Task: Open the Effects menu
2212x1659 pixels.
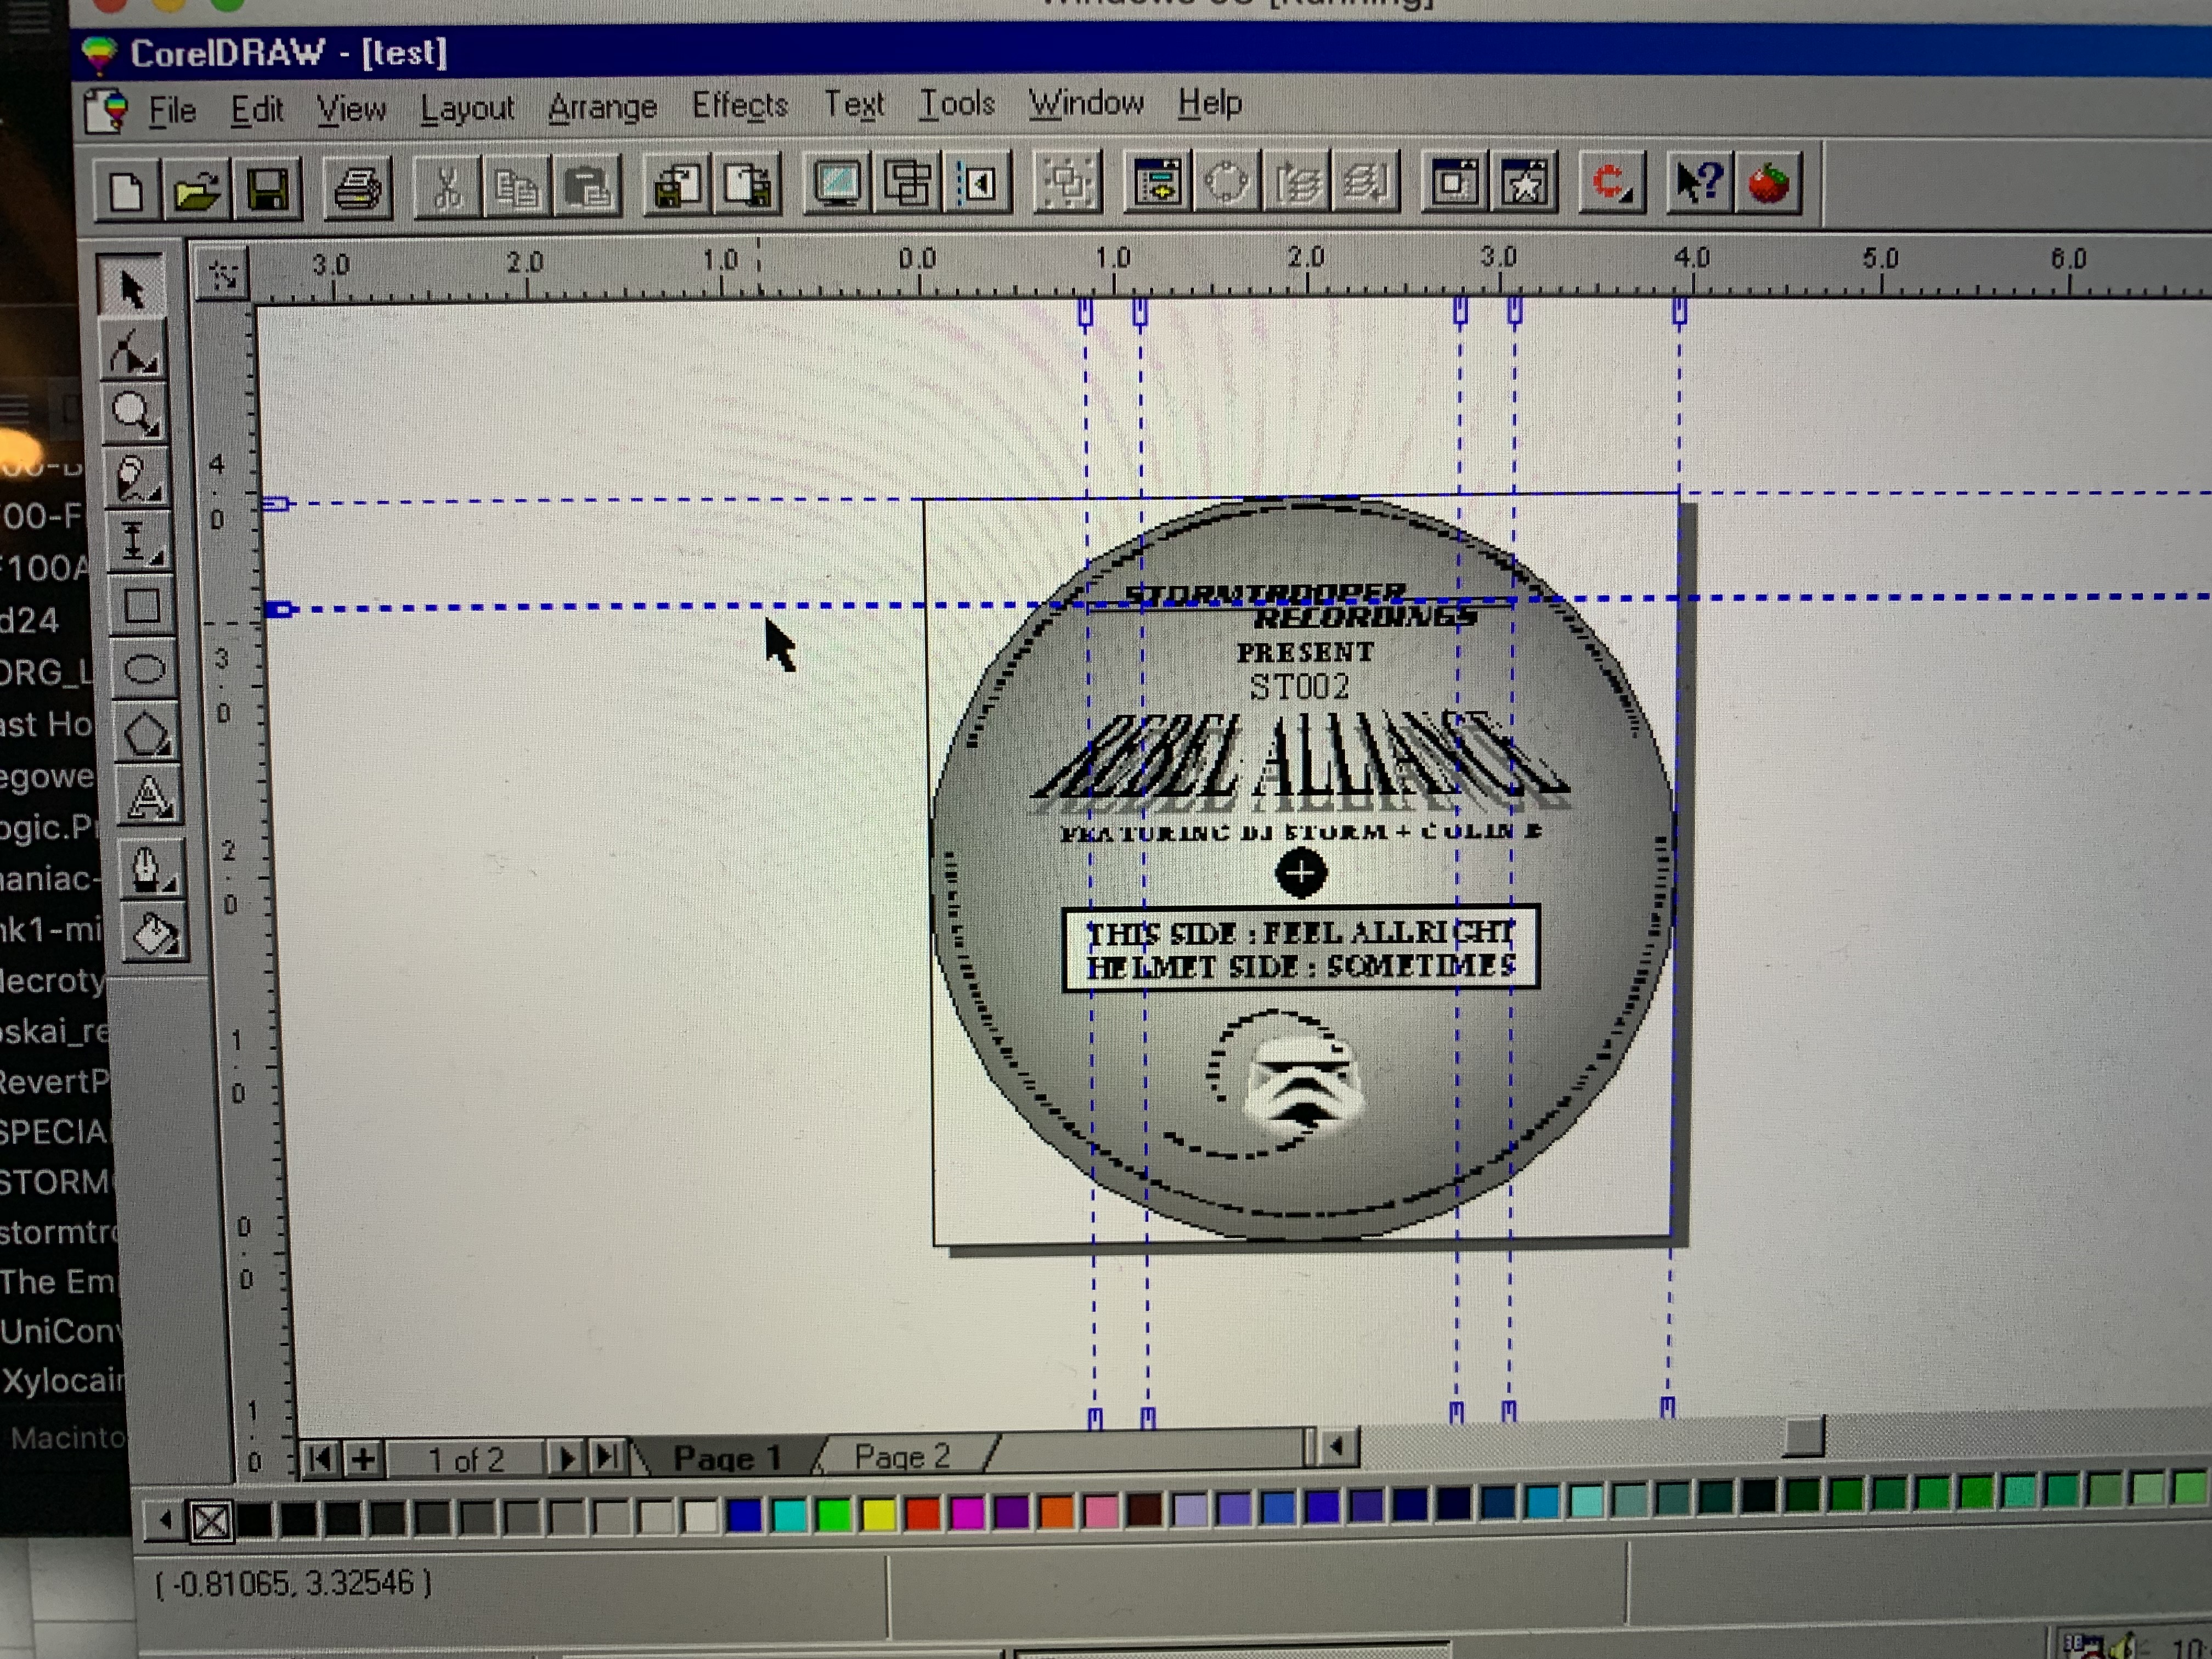Action: click(740, 104)
